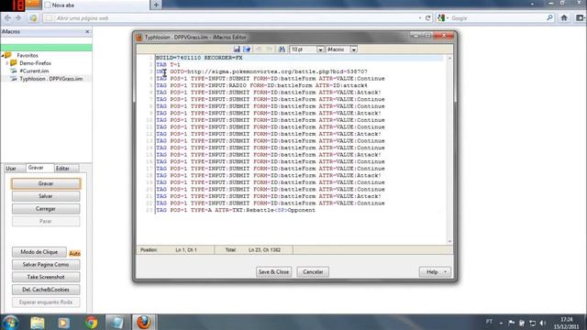Image resolution: width=587 pixels, height=330 pixels.
Task: Select the Favoritos folder icon
Action: (x=8, y=55)
